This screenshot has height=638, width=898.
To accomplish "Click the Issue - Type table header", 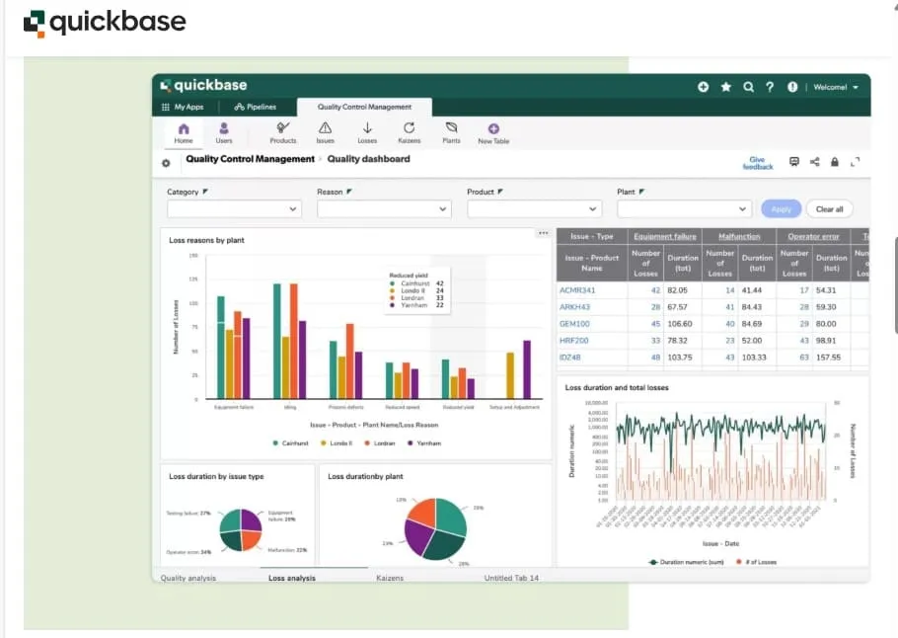I will click(x=592, y=236).
